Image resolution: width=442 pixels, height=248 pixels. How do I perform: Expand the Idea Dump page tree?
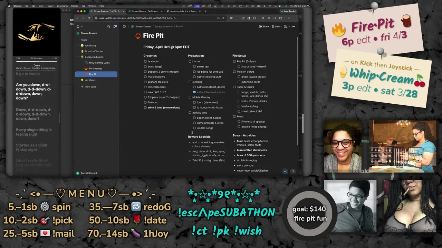point(78,45)
